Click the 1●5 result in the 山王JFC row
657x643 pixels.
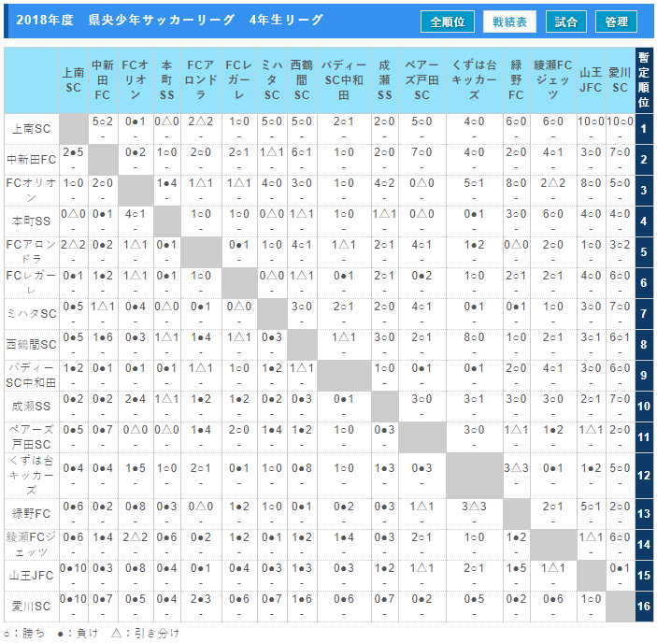click(x=516, y=568)
